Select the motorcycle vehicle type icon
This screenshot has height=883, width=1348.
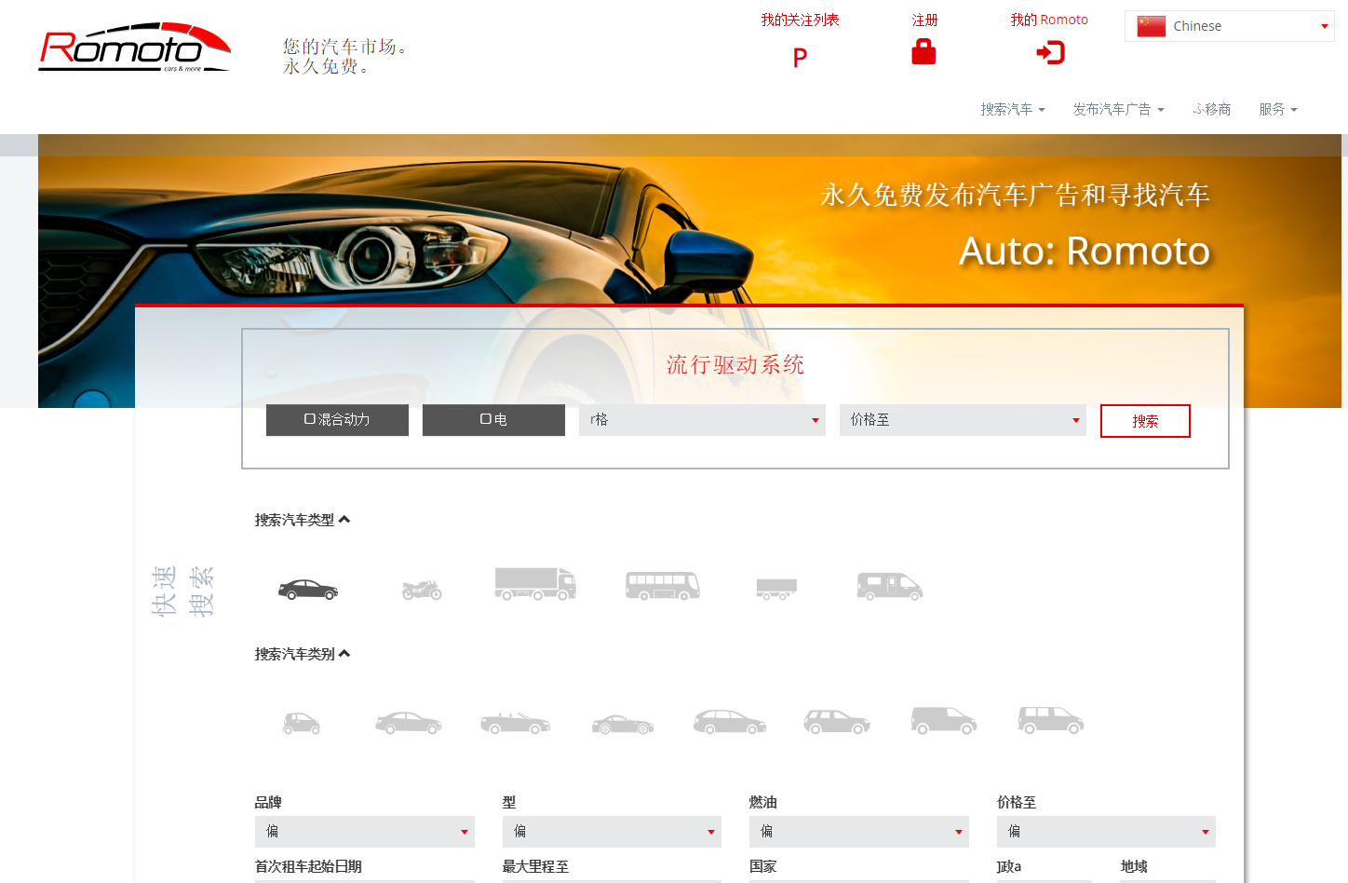(422, 590)
